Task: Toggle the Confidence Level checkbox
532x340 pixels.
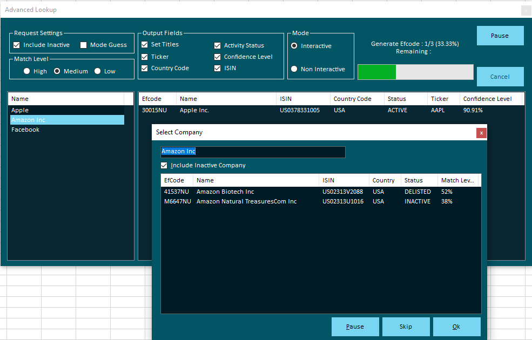Action: pos(218,57)
